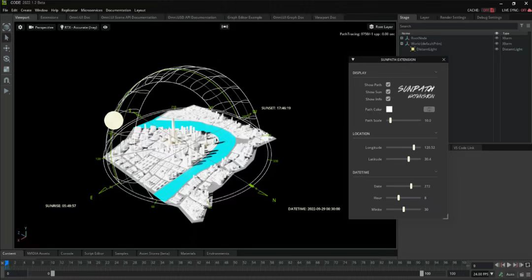Open the Replicator menu
Viewport: 532px width, 280px height.
69,10
